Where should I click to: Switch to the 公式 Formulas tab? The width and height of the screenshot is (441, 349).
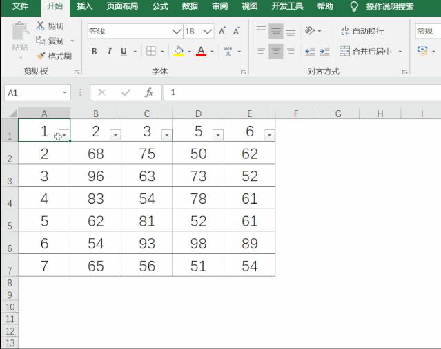coord(160,6)
